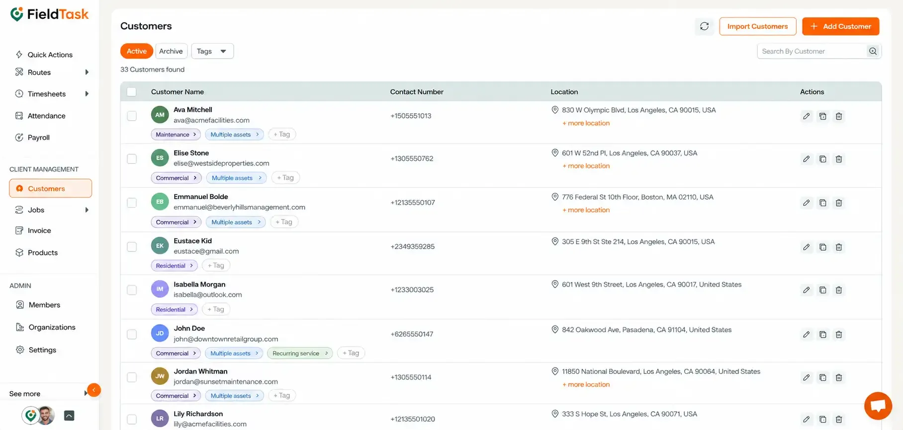This screenshot has width=903, height=430.
Task: Expand the Timesheets submenu arrow
Action: pyautogui.click(x=87, y=94)
